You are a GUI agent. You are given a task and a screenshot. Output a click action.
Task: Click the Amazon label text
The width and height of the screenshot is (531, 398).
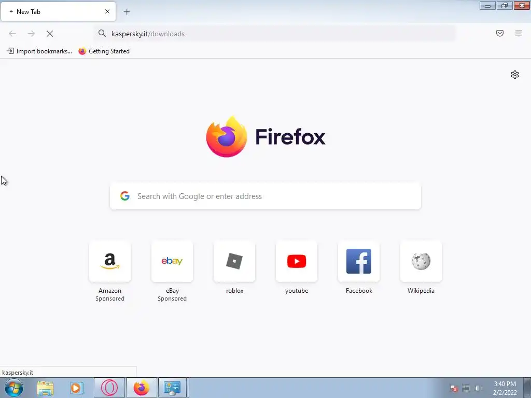110,291
